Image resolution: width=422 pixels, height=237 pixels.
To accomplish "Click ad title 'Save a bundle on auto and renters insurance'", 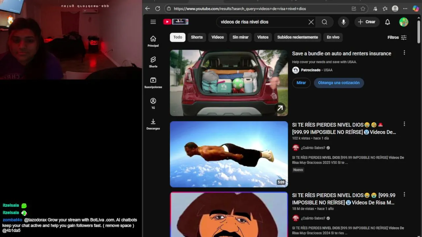I will [342, 53].
